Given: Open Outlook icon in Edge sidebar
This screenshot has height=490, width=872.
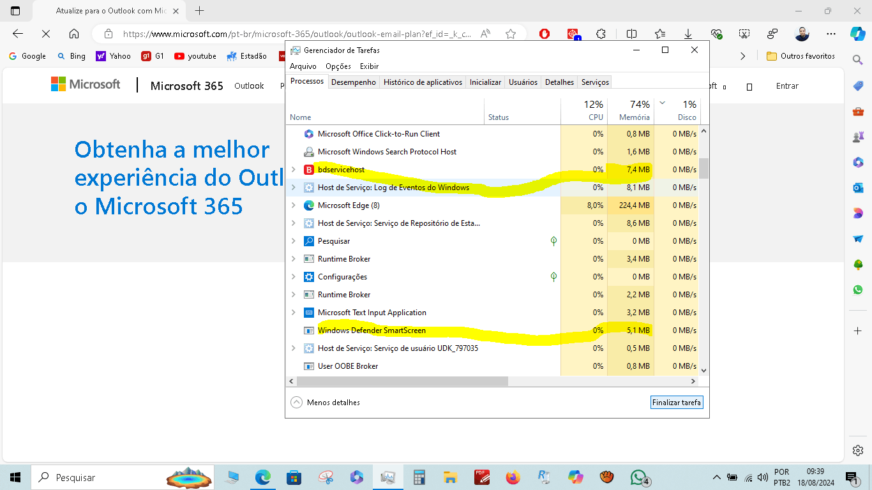Looking at the screenshot, I should [x=858, y=188].
